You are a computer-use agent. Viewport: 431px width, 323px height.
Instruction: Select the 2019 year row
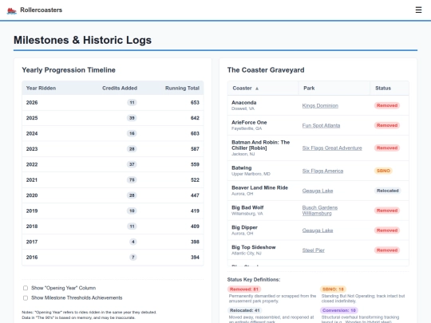(113, 211)
